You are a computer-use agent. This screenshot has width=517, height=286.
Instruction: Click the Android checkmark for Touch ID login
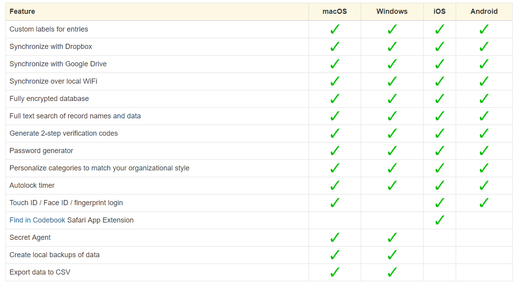pos(484,203)
